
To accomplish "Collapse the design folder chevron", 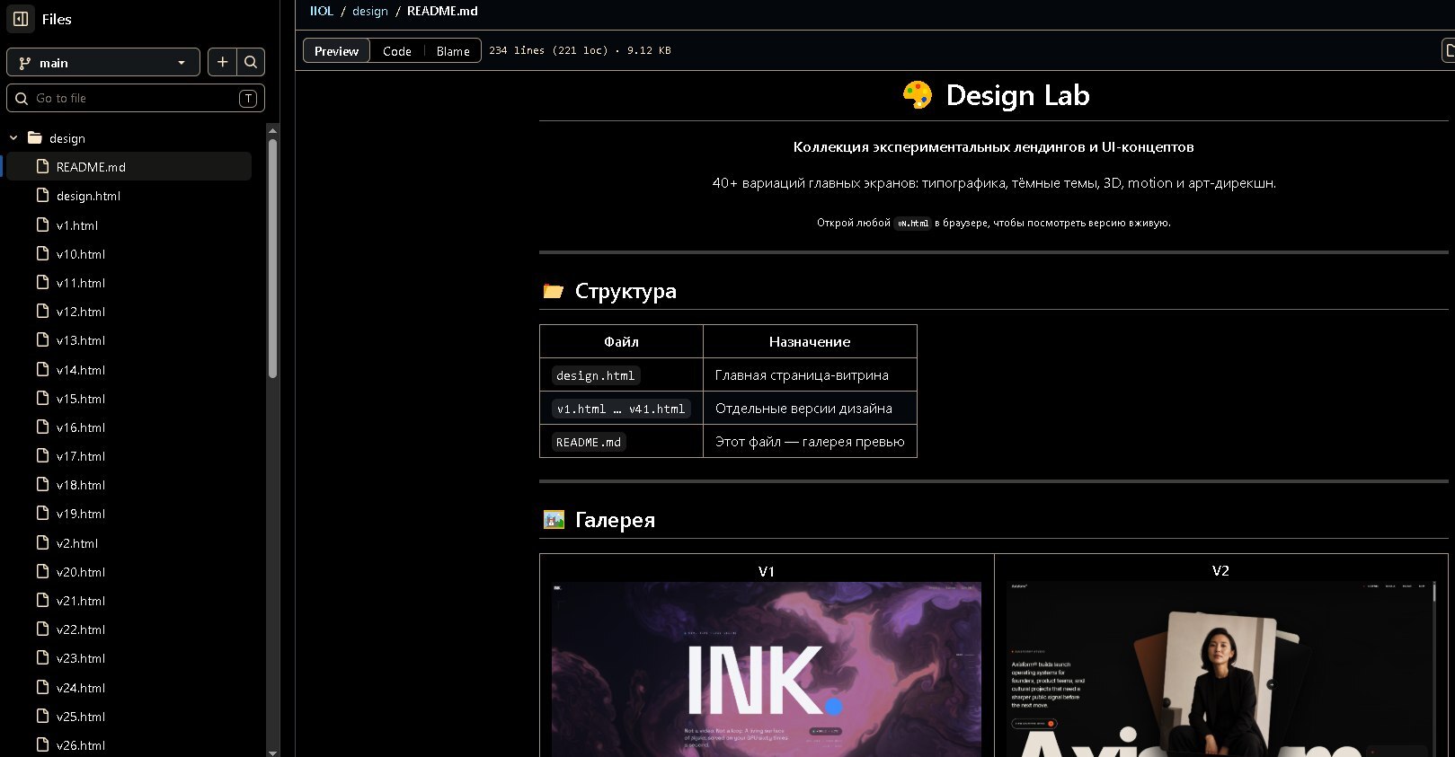I will pos(13,138).
